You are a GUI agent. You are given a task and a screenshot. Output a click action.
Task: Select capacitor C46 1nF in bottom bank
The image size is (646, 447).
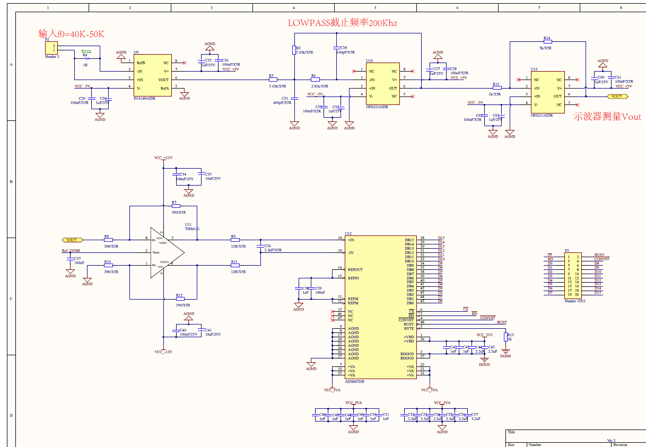click(x=316, y=416)
